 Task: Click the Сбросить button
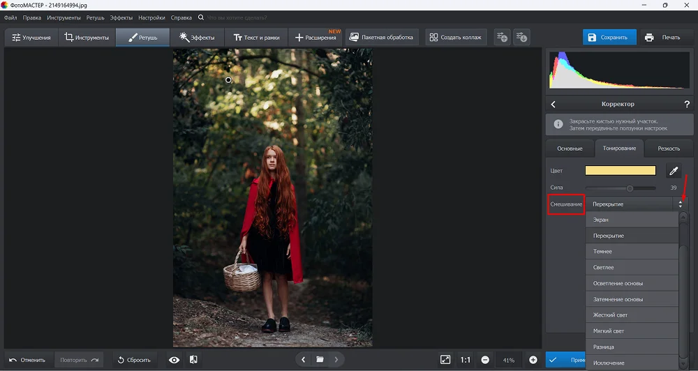pyautogui.click(x=134, y=360)
